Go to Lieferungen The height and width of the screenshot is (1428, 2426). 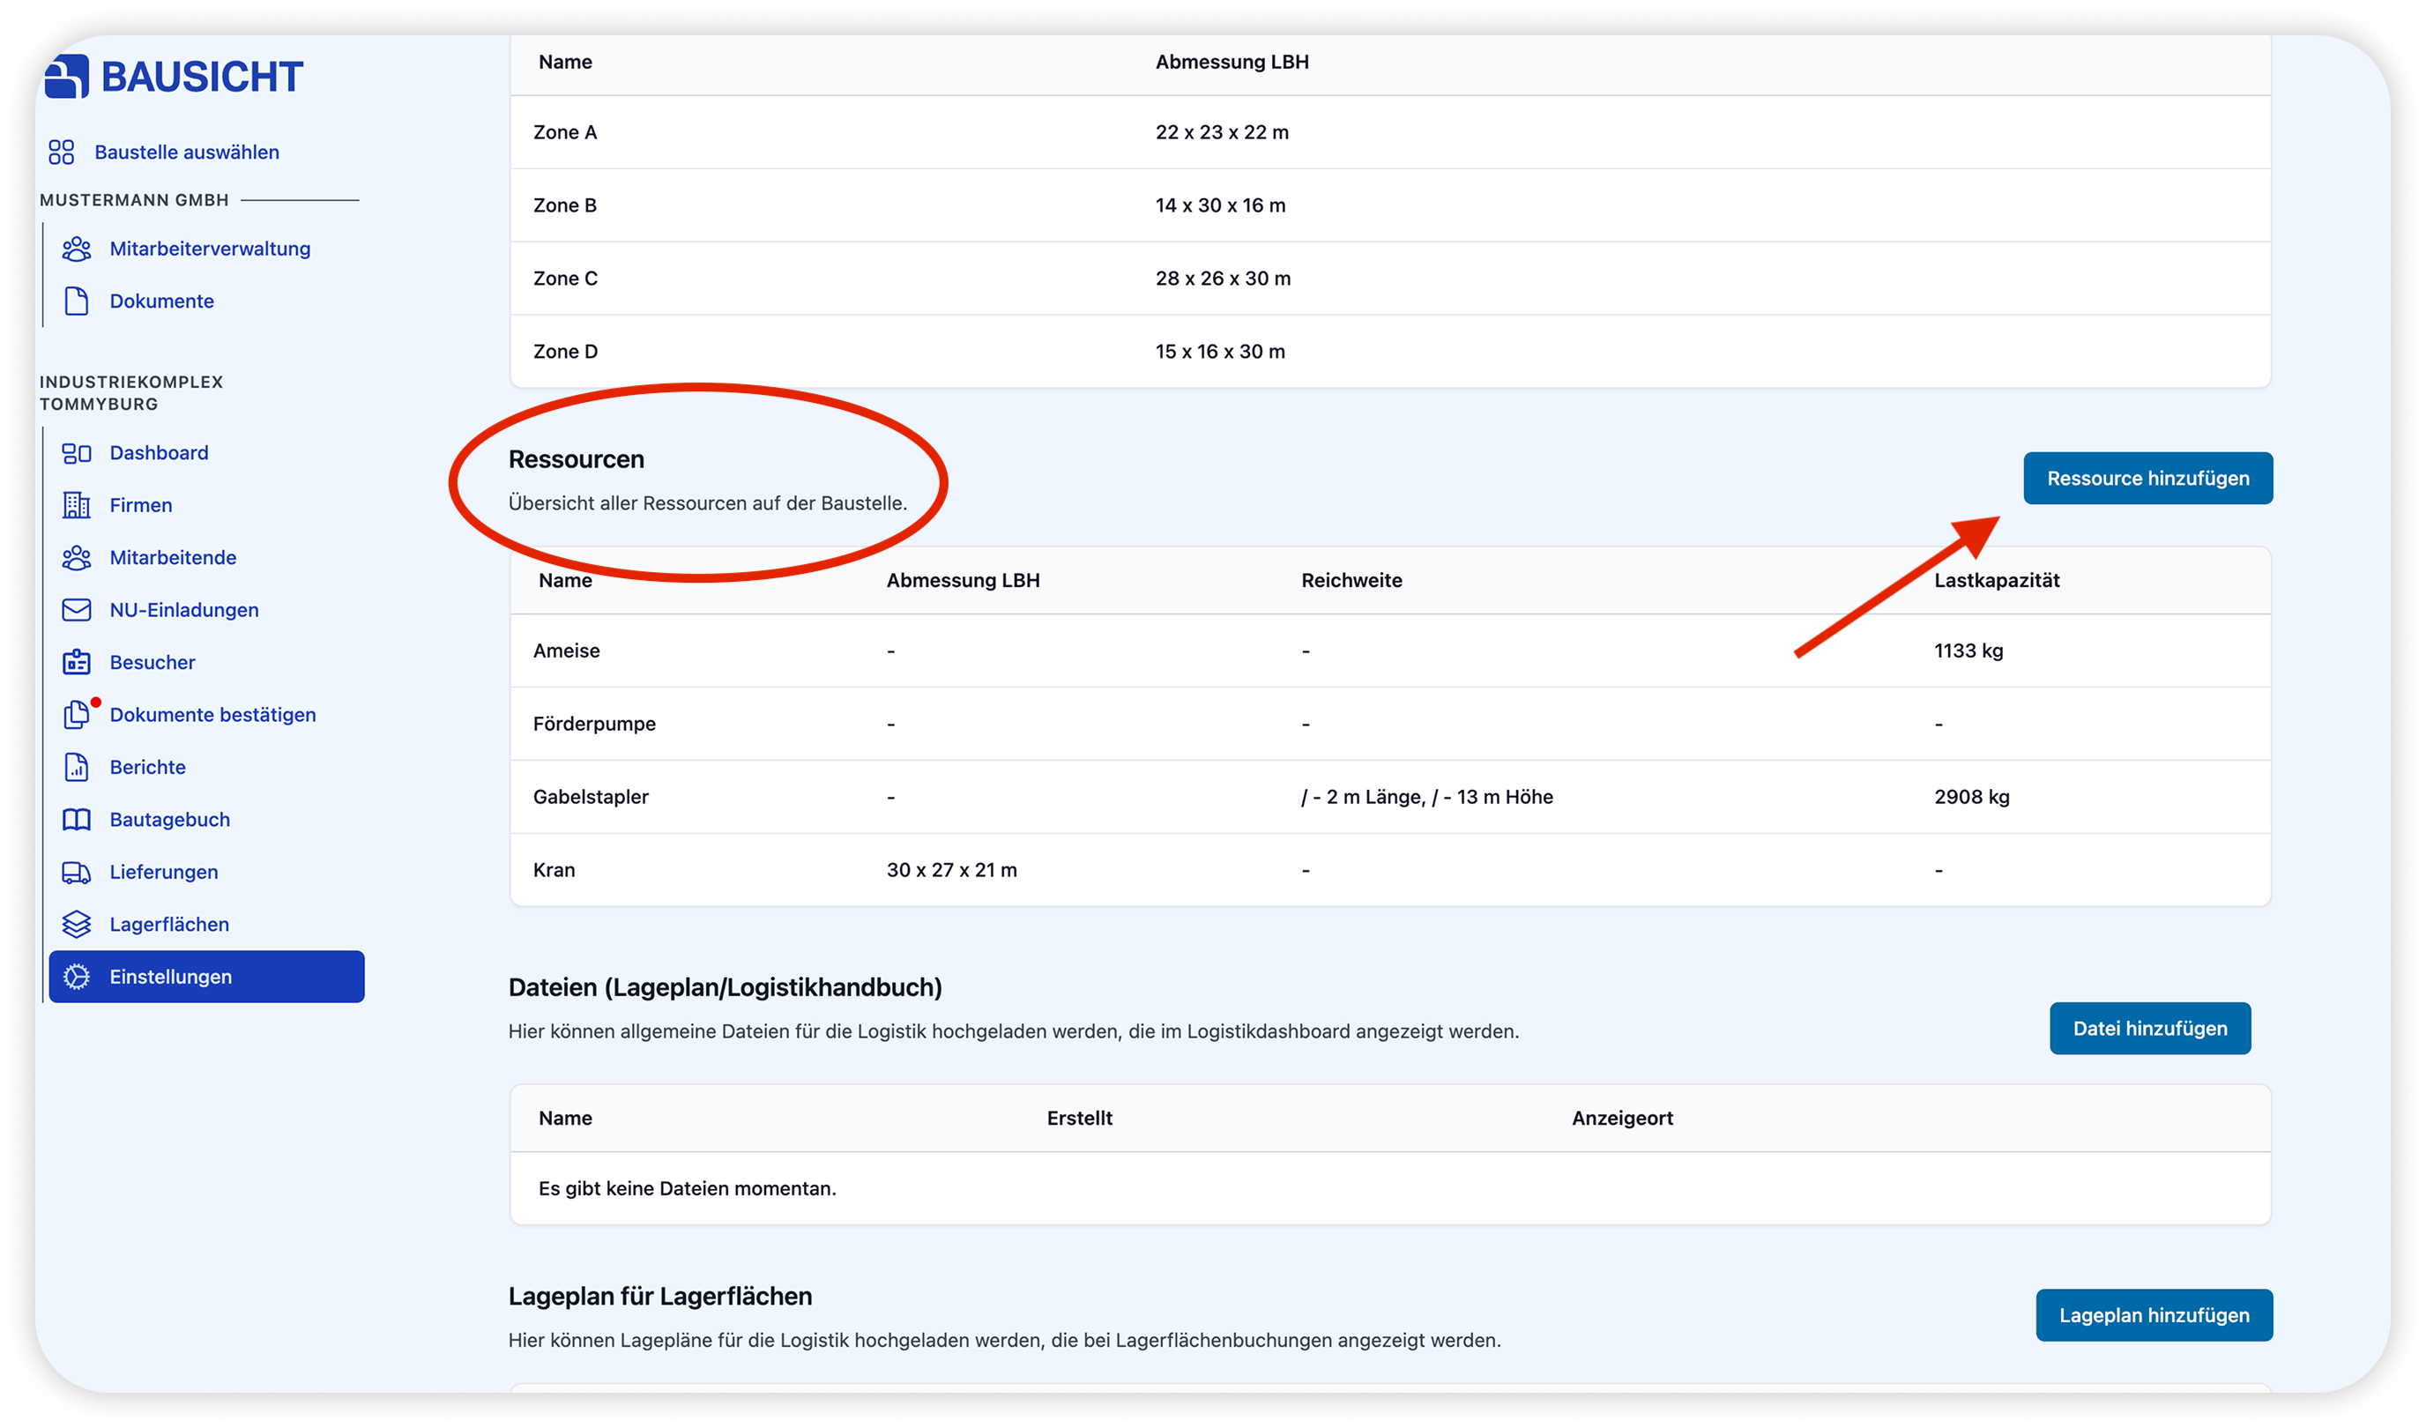point(164,873)
